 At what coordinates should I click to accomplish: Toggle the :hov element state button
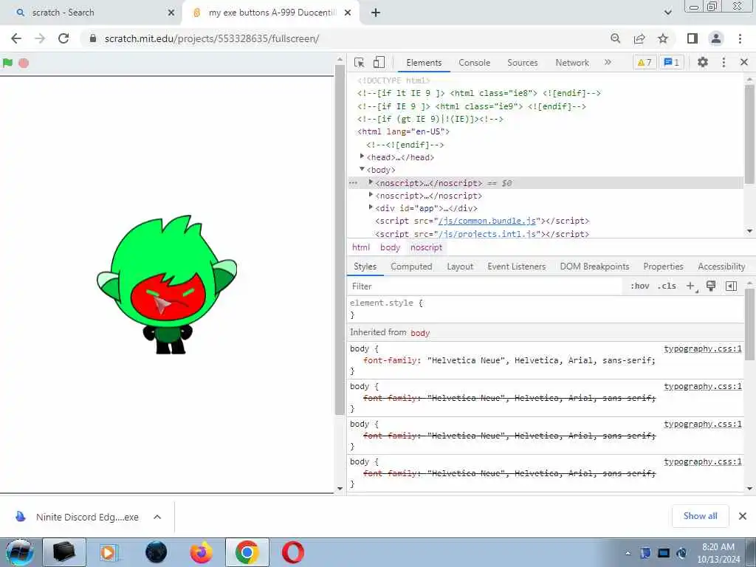(640, 286)
